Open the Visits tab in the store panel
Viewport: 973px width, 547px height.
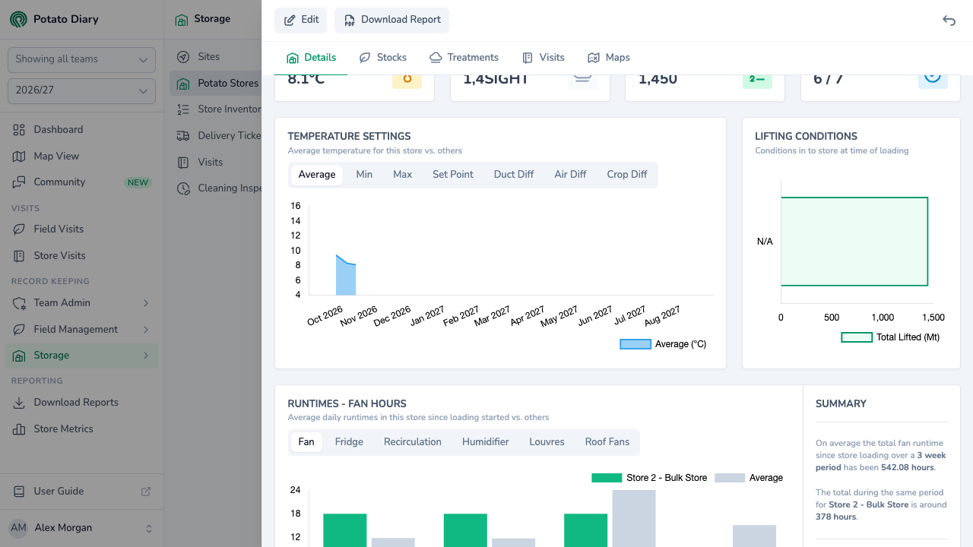(543, 58)
